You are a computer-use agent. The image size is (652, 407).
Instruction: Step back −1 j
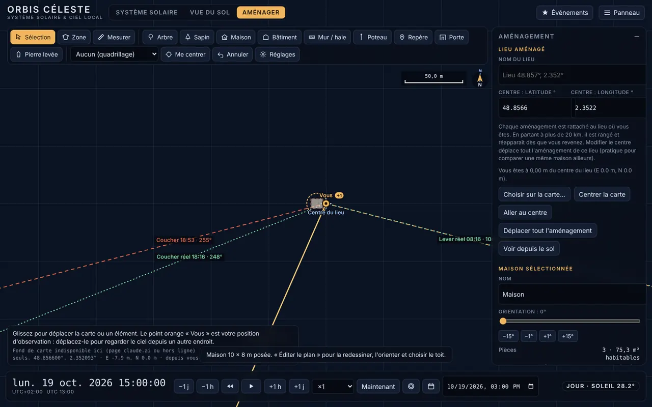click(x=184, y=387)
